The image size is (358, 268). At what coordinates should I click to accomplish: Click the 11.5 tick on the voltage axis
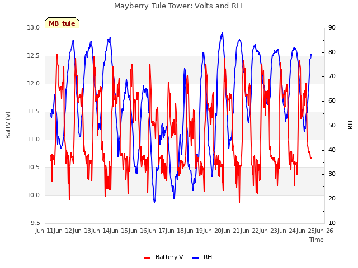(33, 112)
